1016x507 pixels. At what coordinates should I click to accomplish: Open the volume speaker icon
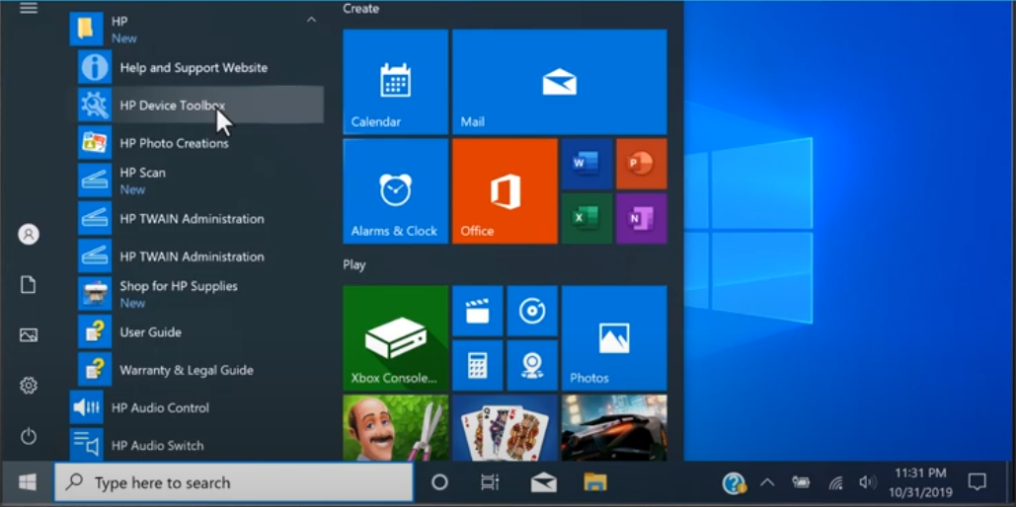tap(868, 482)
